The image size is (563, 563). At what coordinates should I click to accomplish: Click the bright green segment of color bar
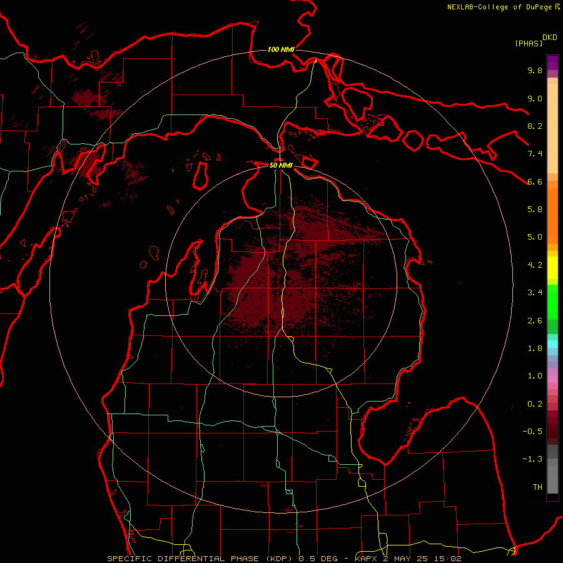click(552, 302)
